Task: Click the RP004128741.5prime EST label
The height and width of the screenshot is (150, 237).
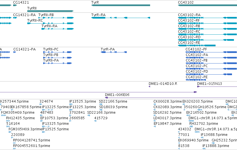Action: point(31,140)
